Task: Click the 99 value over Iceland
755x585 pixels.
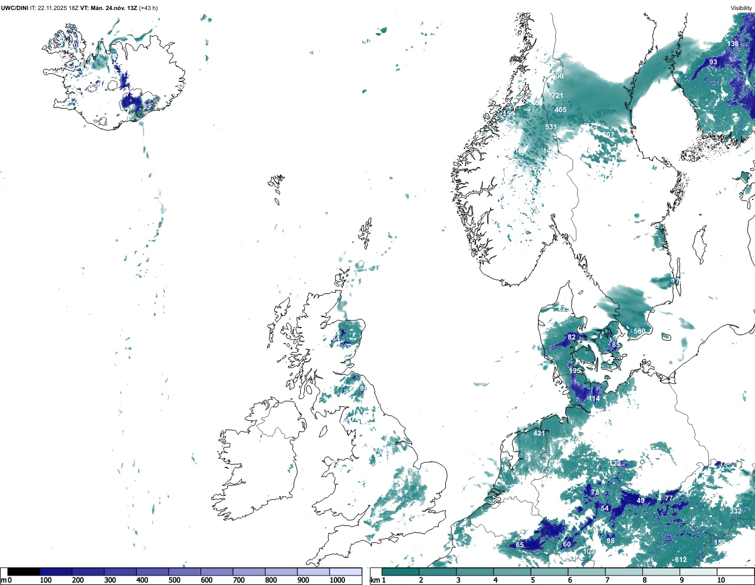Action: coord(147,106)
